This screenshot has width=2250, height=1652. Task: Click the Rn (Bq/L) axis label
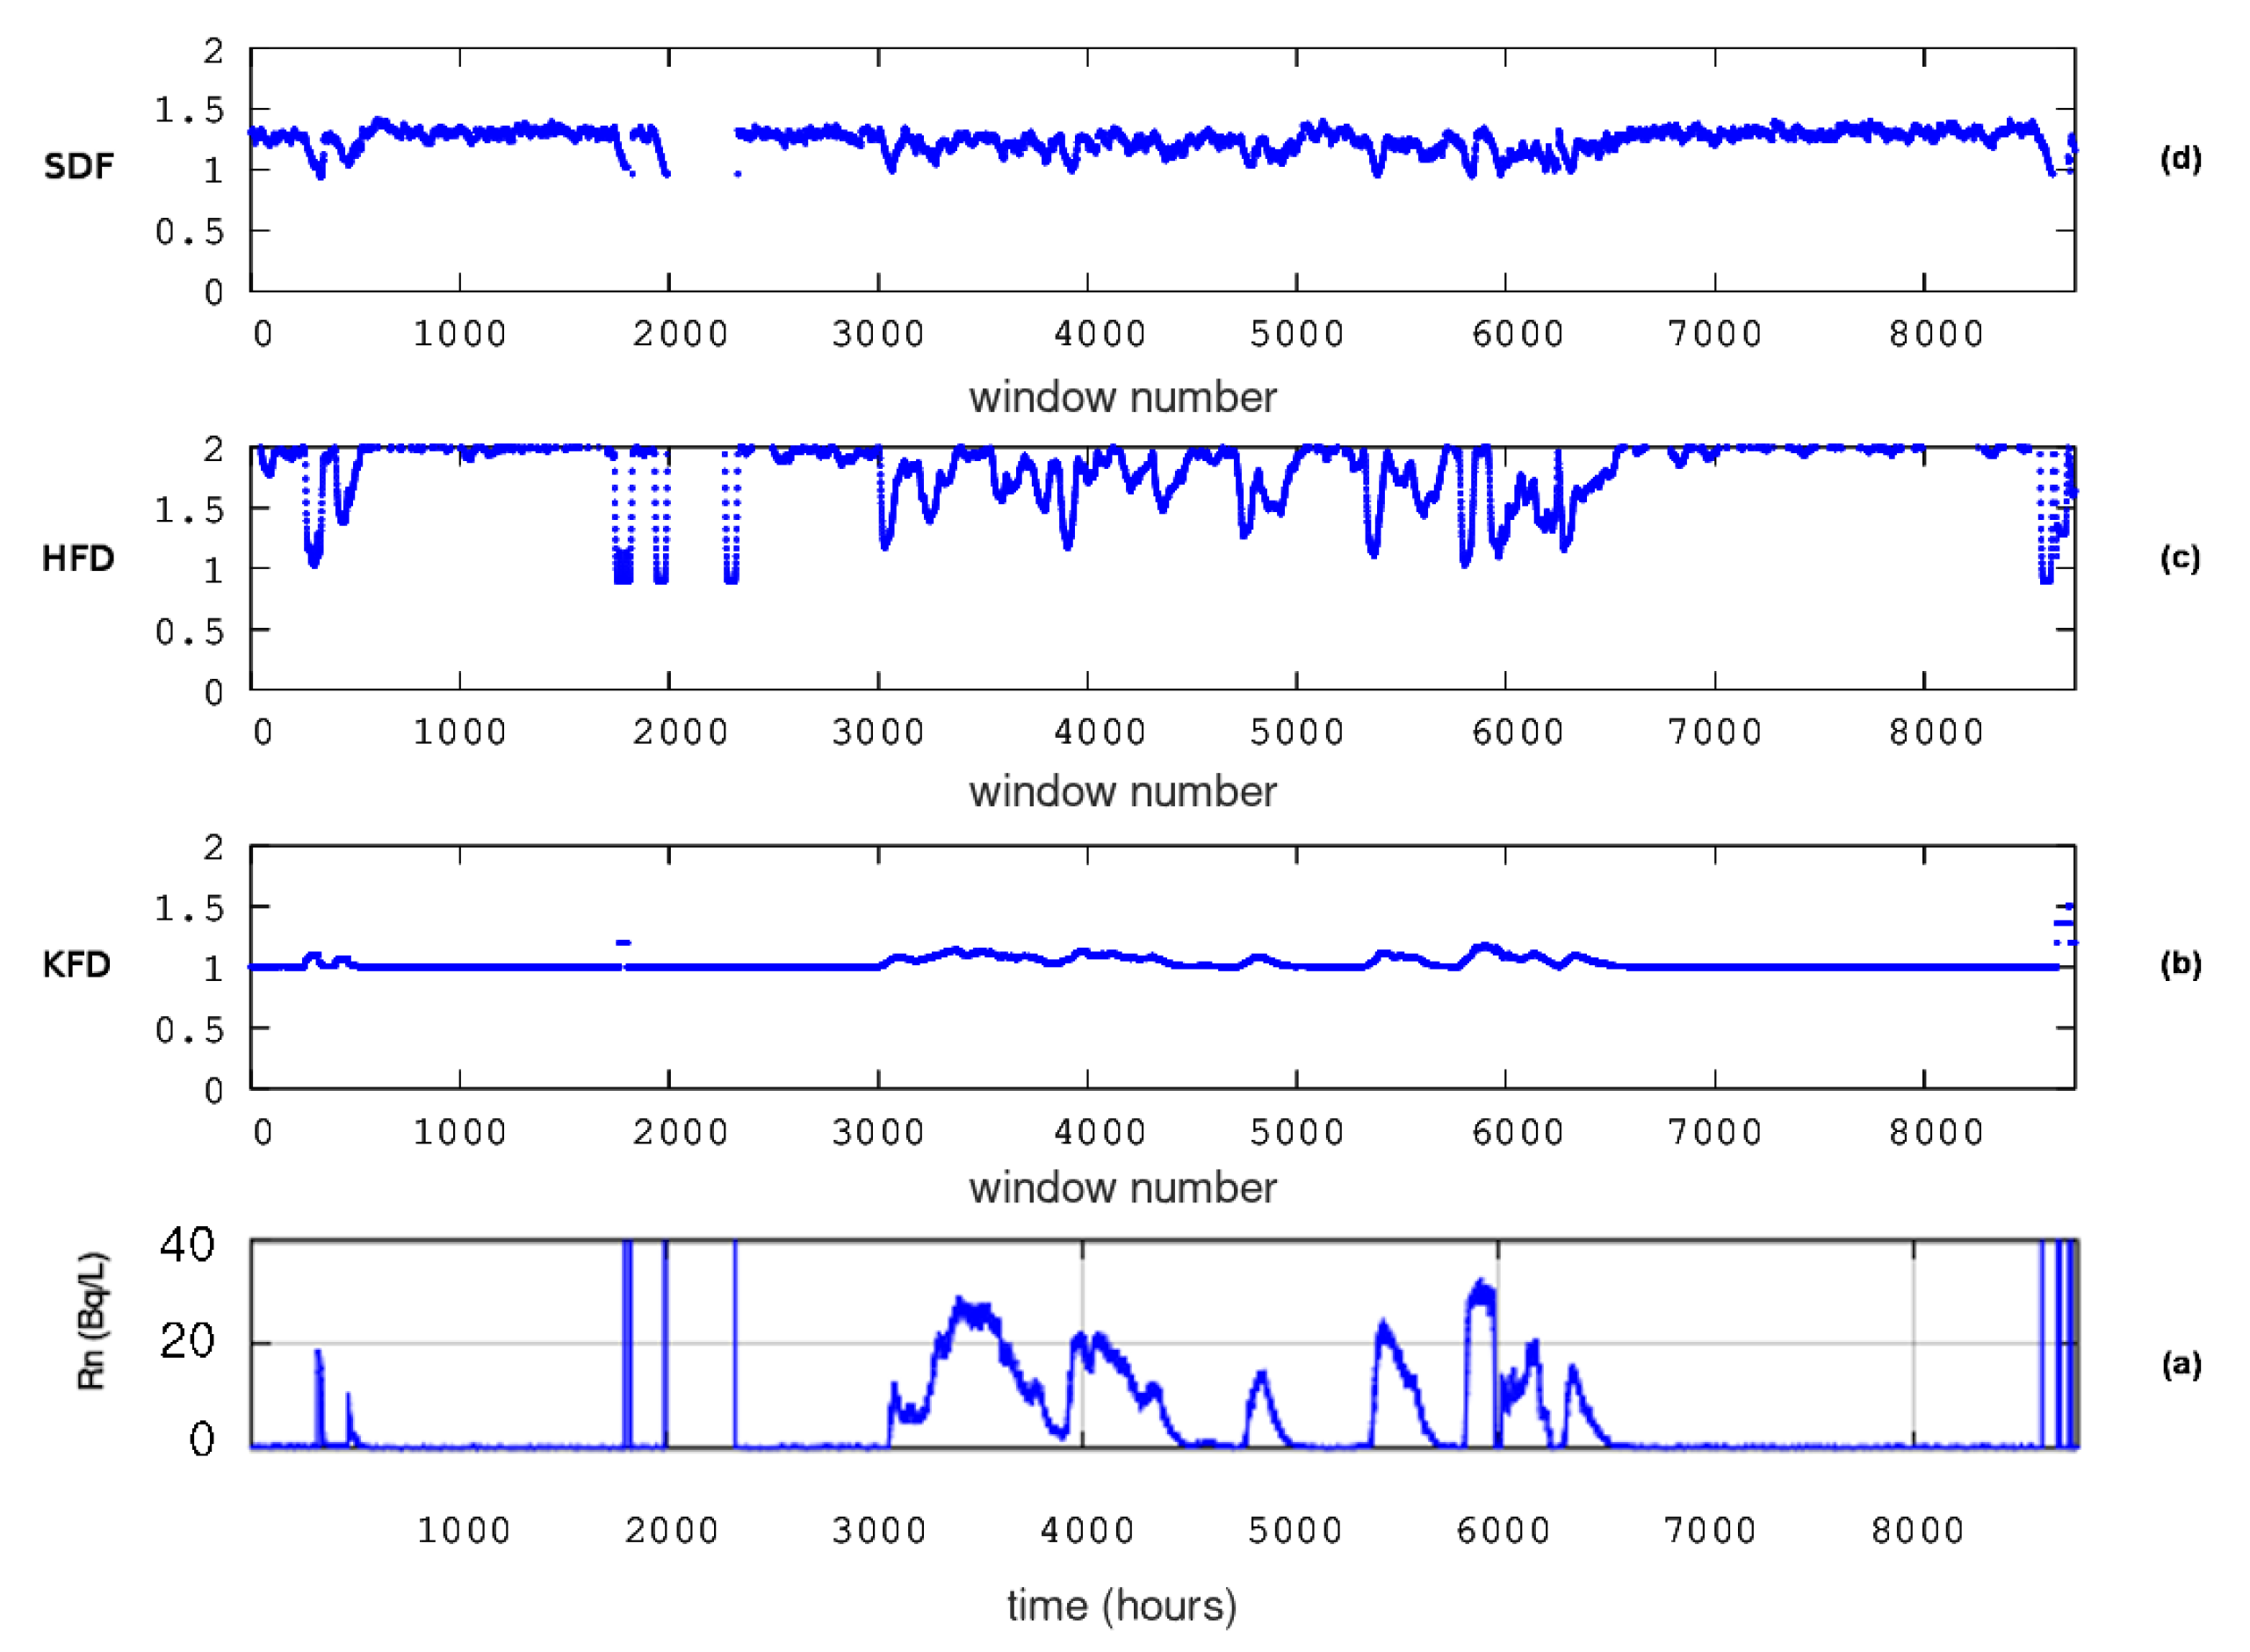92,1320
